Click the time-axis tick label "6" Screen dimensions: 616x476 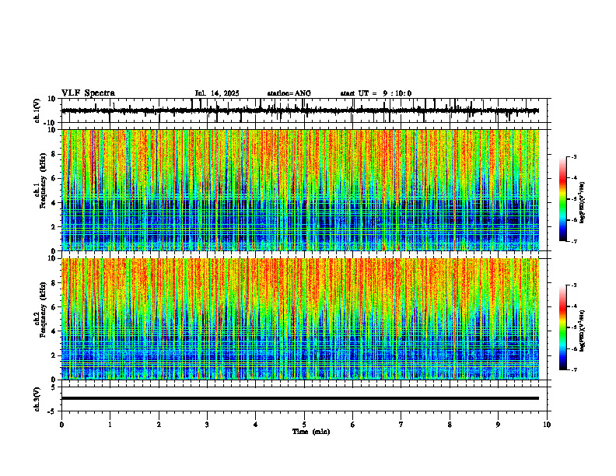(x=353, y=425)
